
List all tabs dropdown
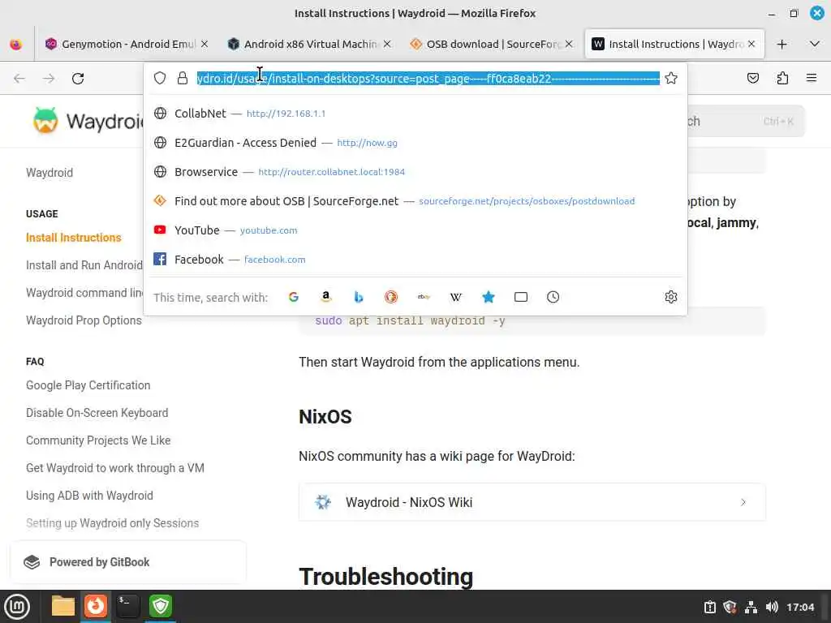[x=815, y=44]
